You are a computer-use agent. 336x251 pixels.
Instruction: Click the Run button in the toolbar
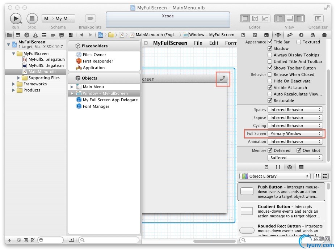tap(16, 18)
